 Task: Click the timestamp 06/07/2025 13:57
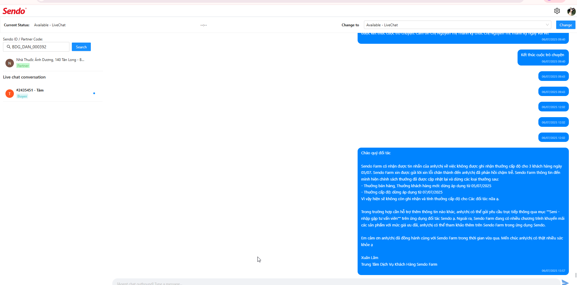click(553, 271)
